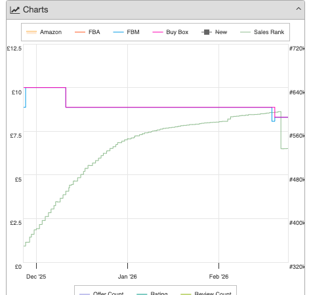Toggle the FBA series in legend

pyautogui.click(x=87, y=32)
